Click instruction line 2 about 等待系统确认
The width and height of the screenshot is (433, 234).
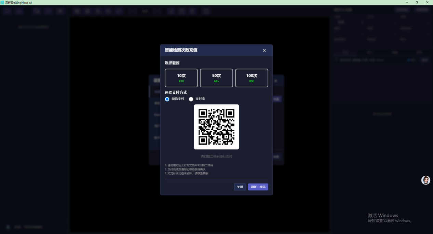click(x=185, y=169)
